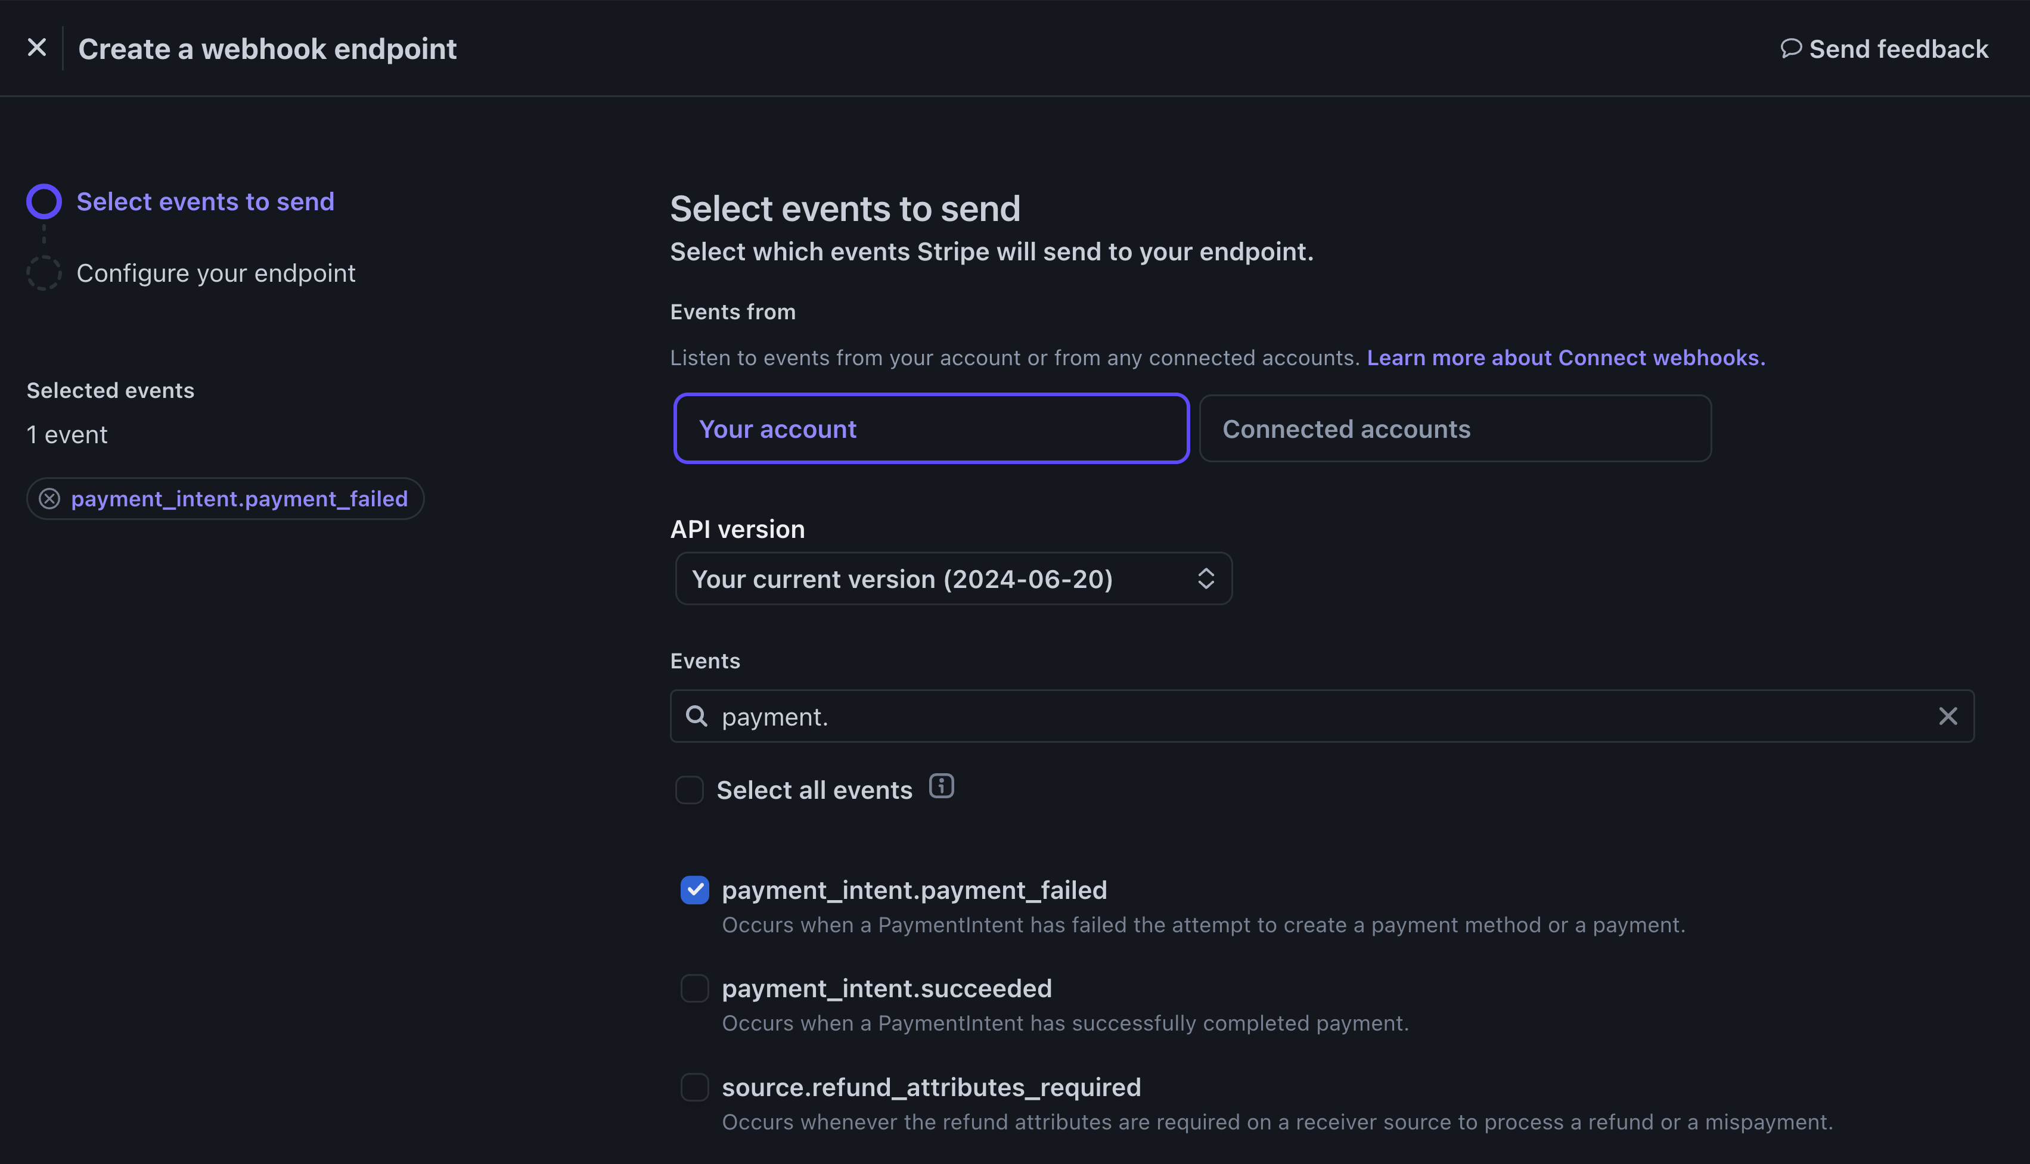Uncheck the payment_intent.payment_failed checkbox
Screen dimensions: 2030x1164
(694, 890)
